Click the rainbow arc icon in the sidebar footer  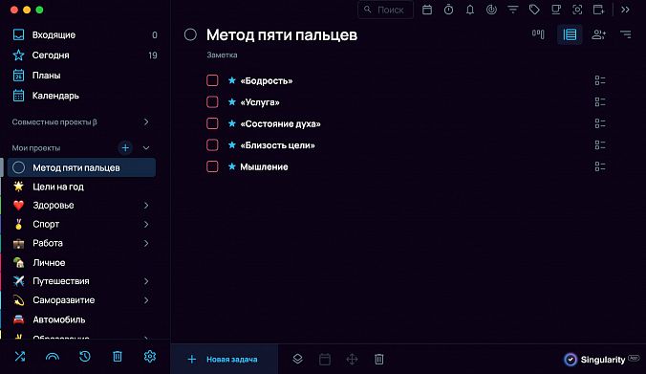(x=53, y=357)
